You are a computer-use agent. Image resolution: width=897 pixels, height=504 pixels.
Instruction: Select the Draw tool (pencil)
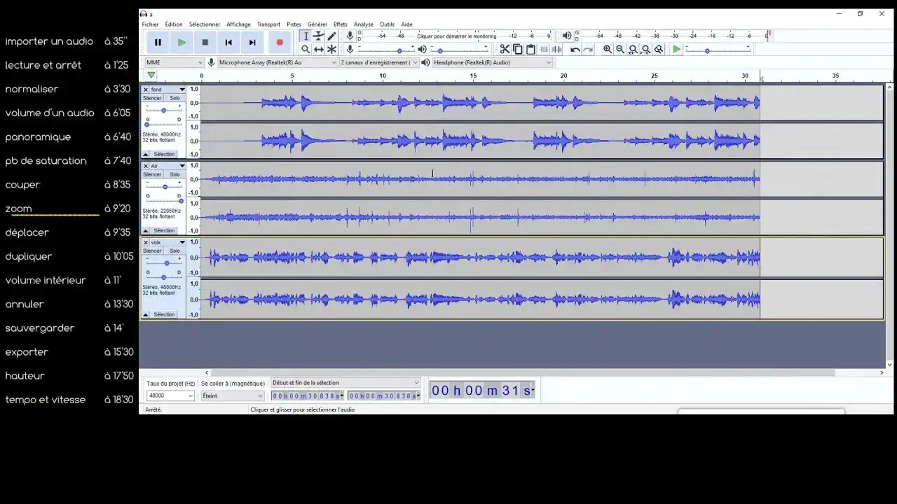pyautogui.click(x=331, y=36)
